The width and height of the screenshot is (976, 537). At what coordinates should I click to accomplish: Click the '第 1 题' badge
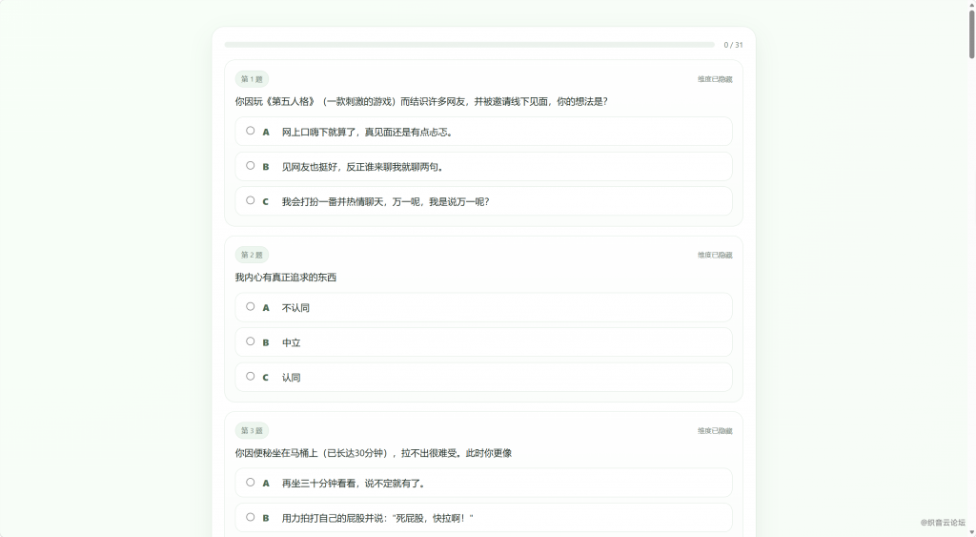pyautogui.click(x=252, y=79)
